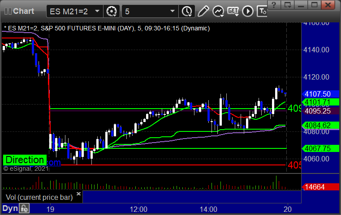Click the 4067.75 green price tag
341x215 pixels.
320,148
